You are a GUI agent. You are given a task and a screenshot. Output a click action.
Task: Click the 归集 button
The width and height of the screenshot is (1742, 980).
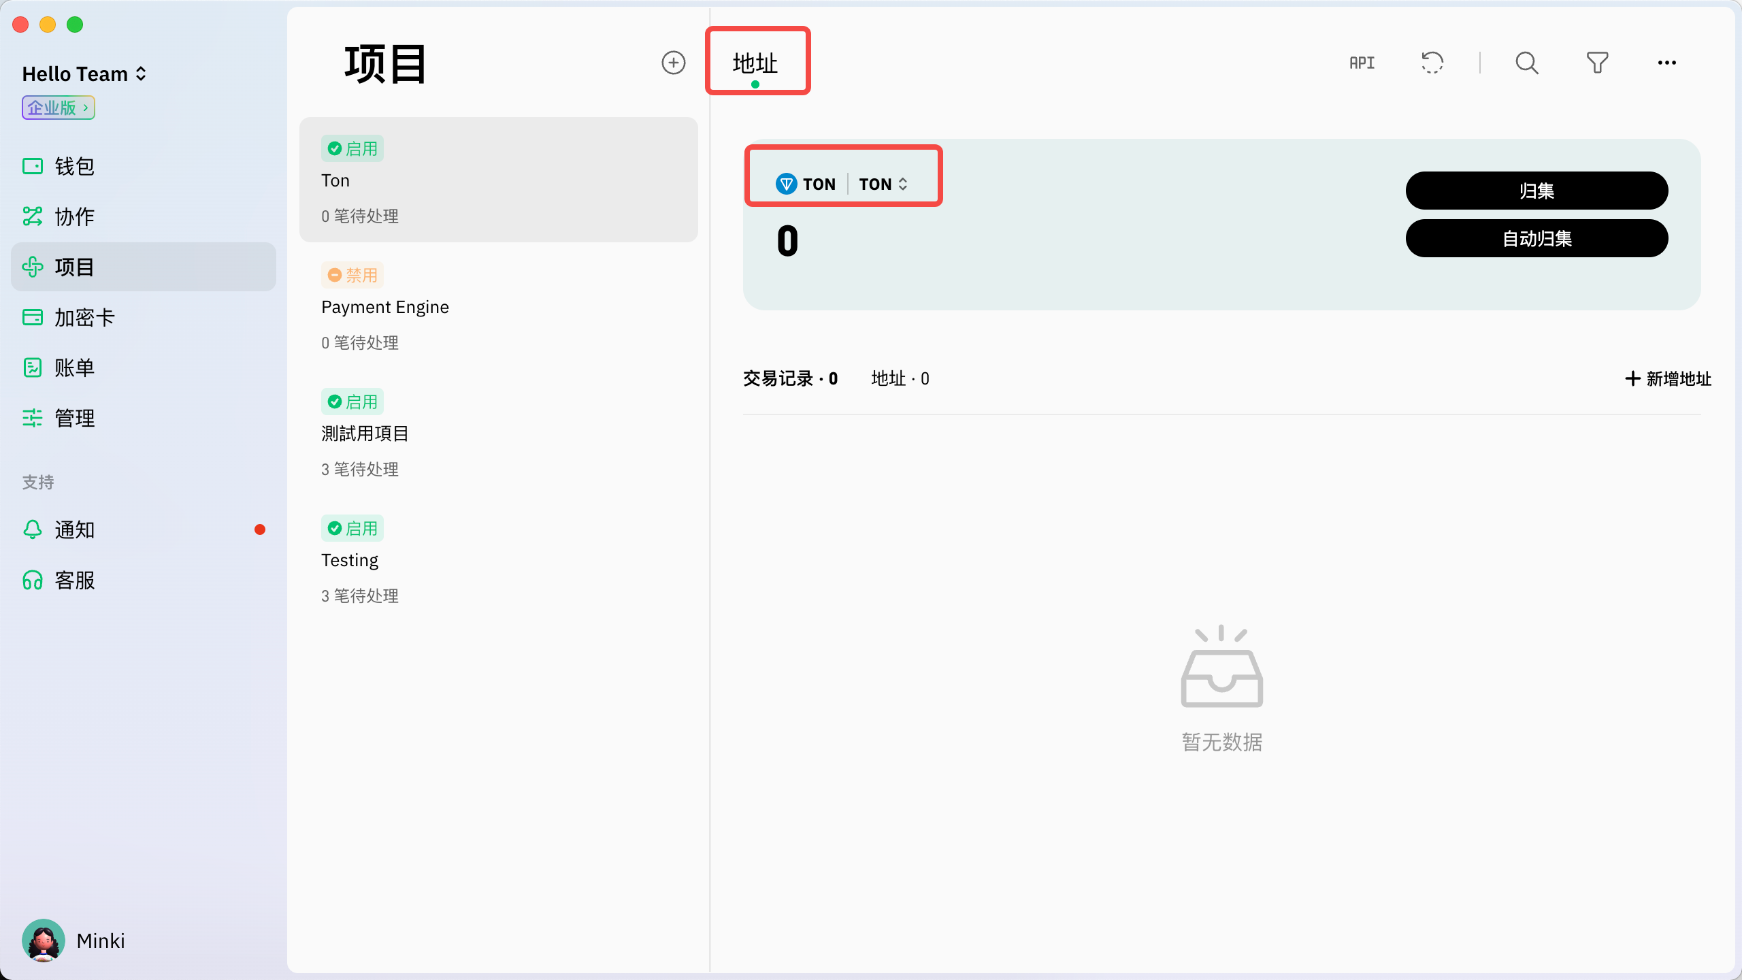[x=1536, y=191]
